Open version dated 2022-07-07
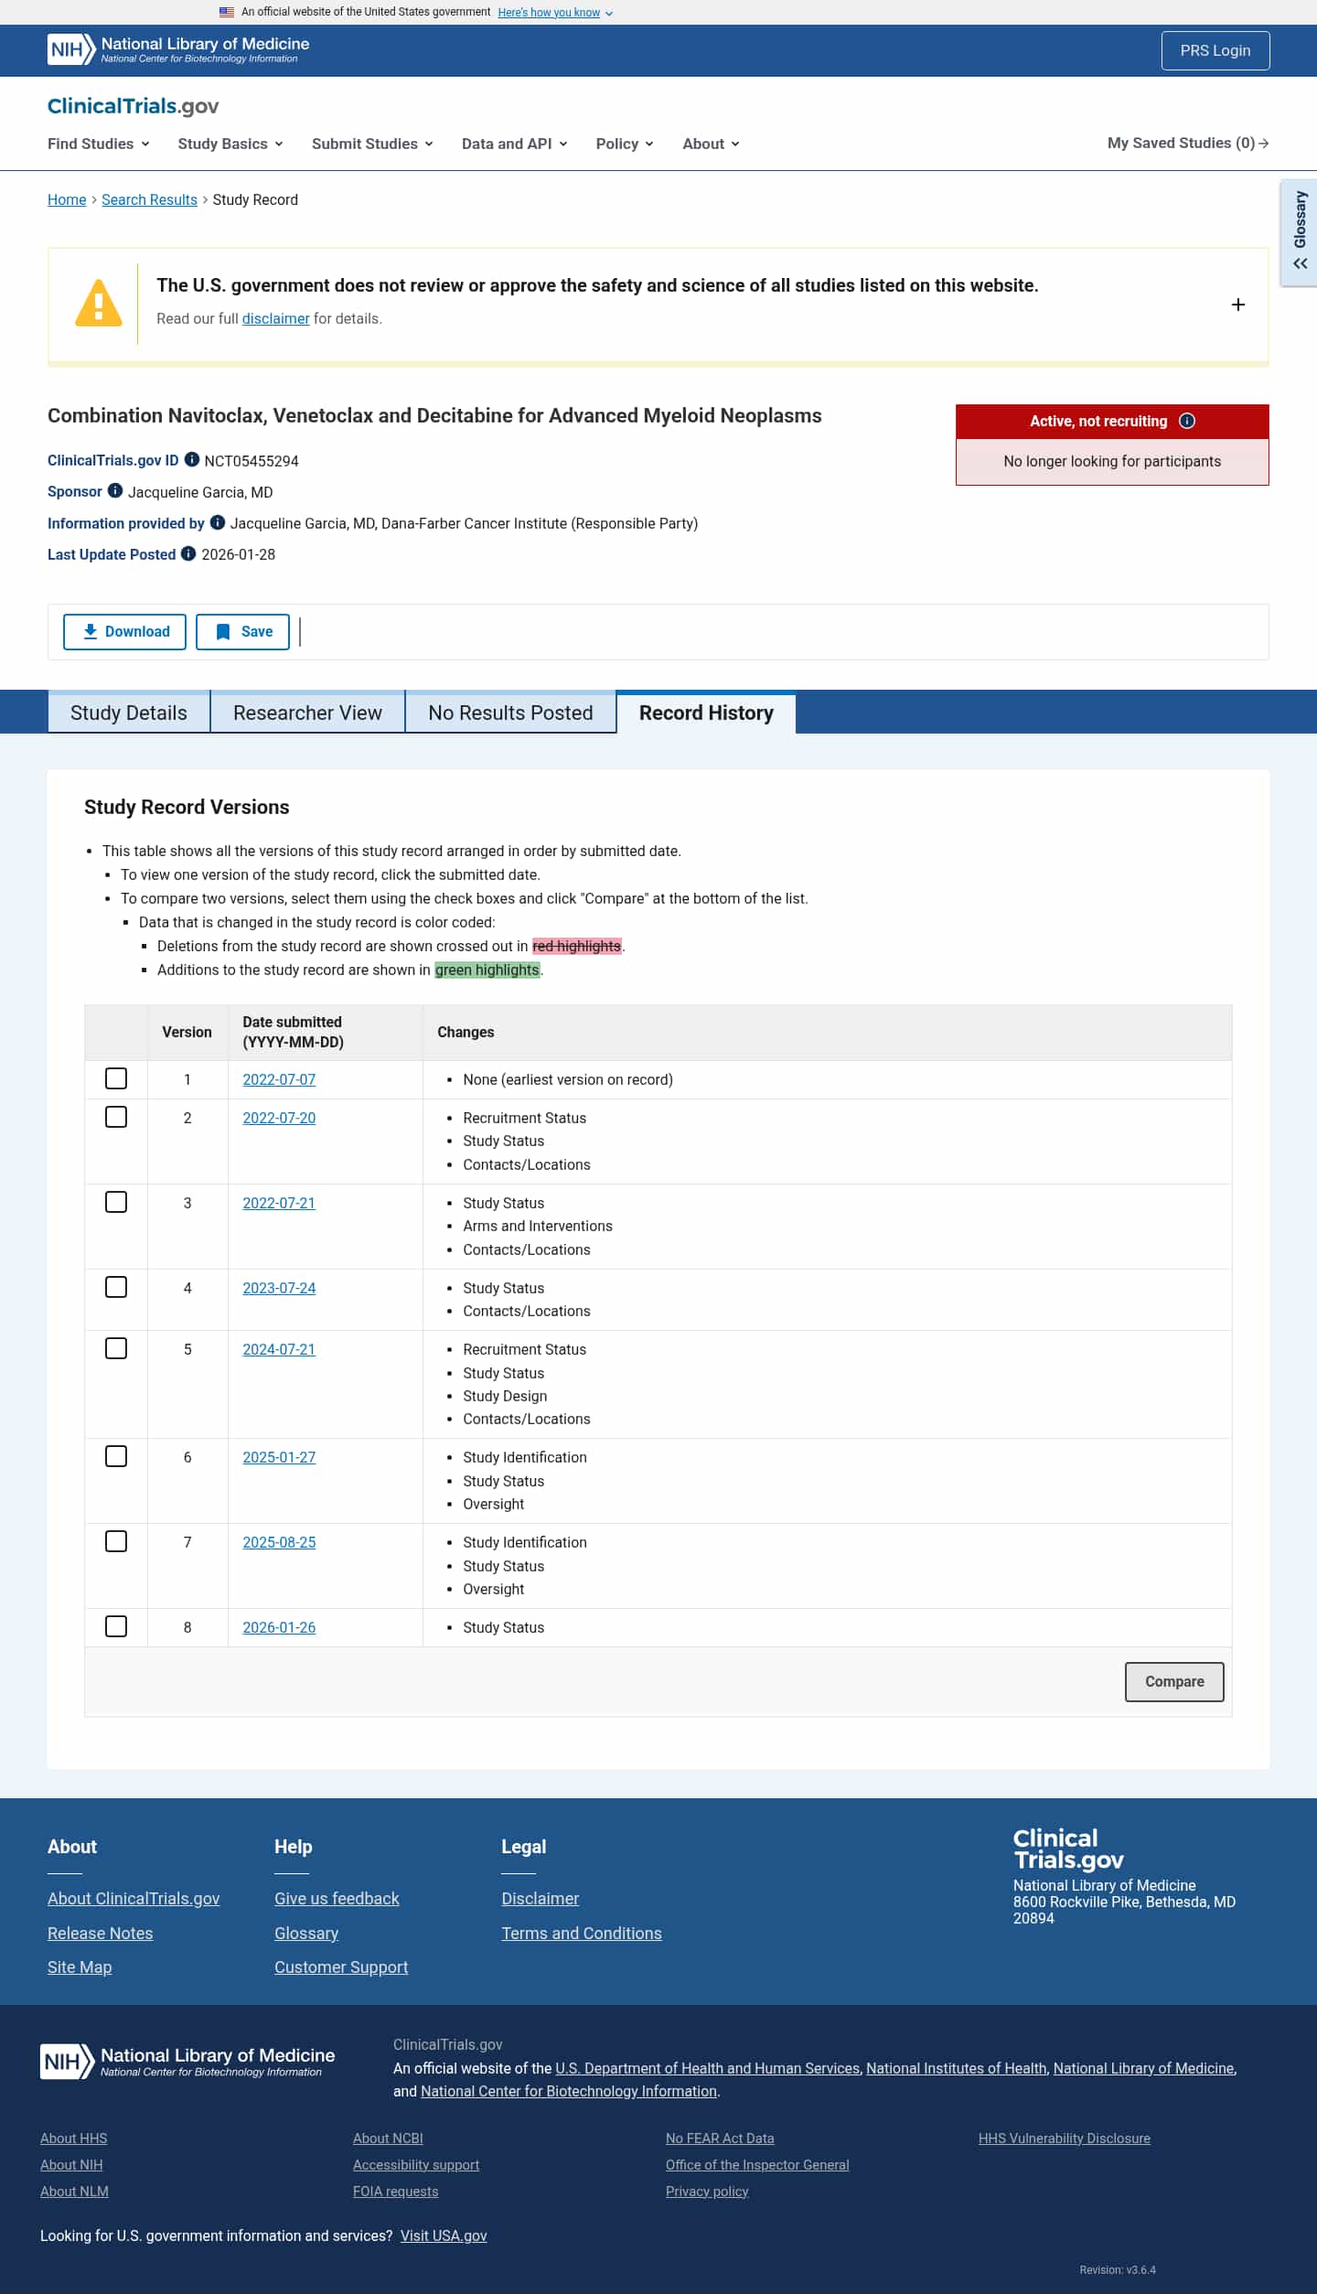 (x=279, y=1079)
